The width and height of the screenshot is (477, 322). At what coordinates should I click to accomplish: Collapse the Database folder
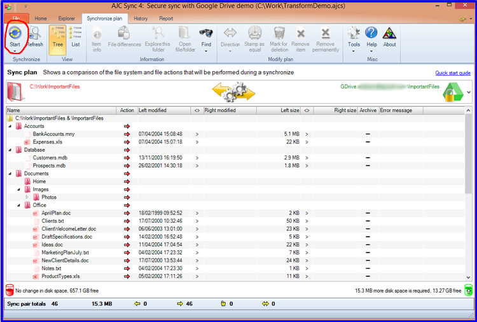pyautogui.click(x=10, y=150)
